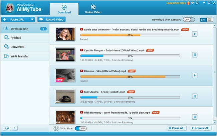Click the Resume All button

(200, 128)
